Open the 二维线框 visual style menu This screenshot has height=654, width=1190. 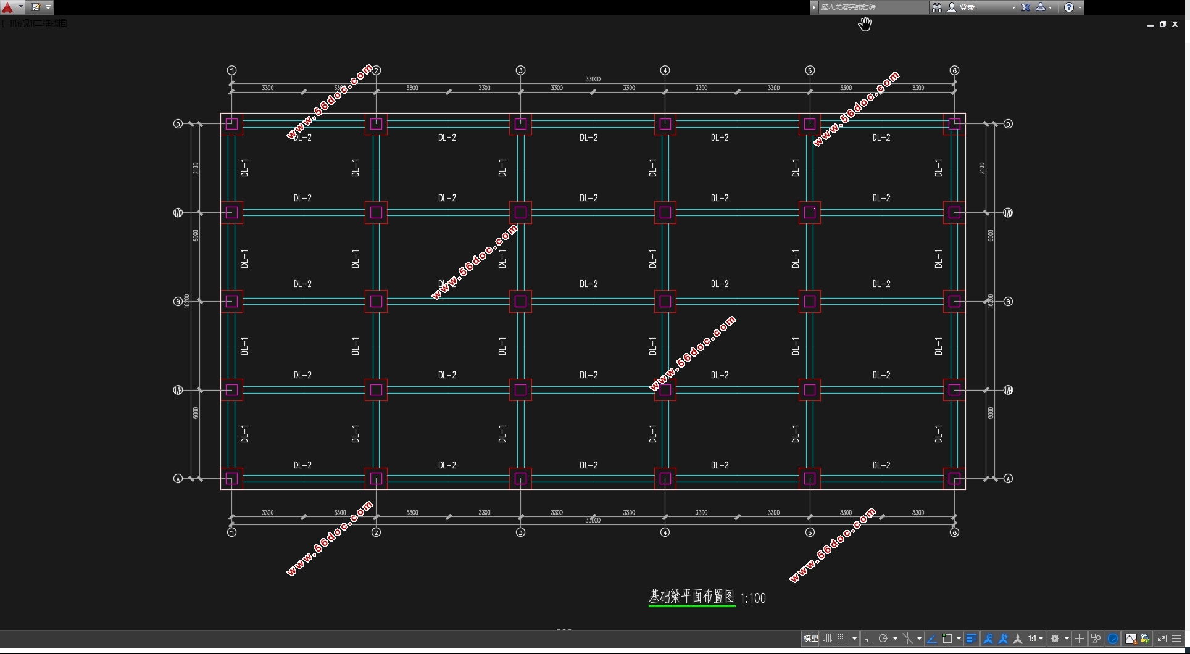(x=51, y=23)
